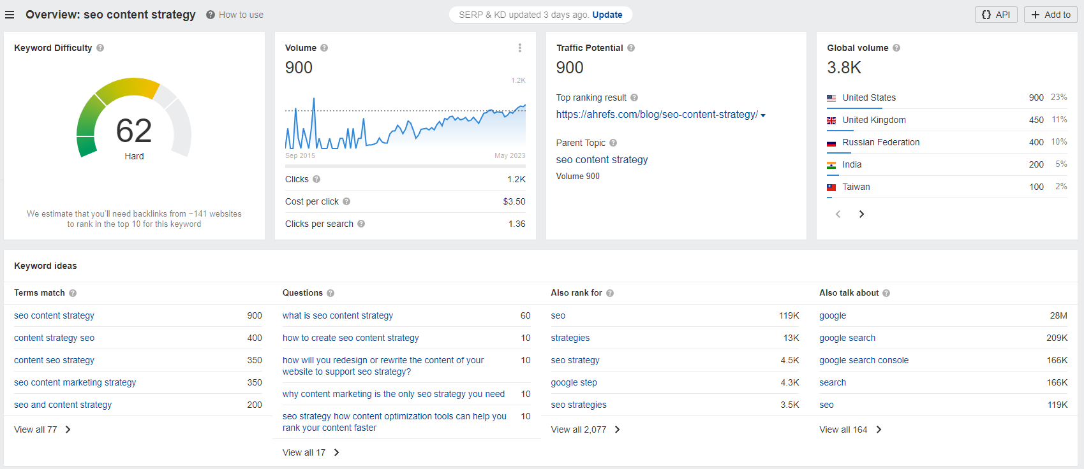Click Clicks per search info icon
Screen dimensions: 1084x469
pos(361,224)
